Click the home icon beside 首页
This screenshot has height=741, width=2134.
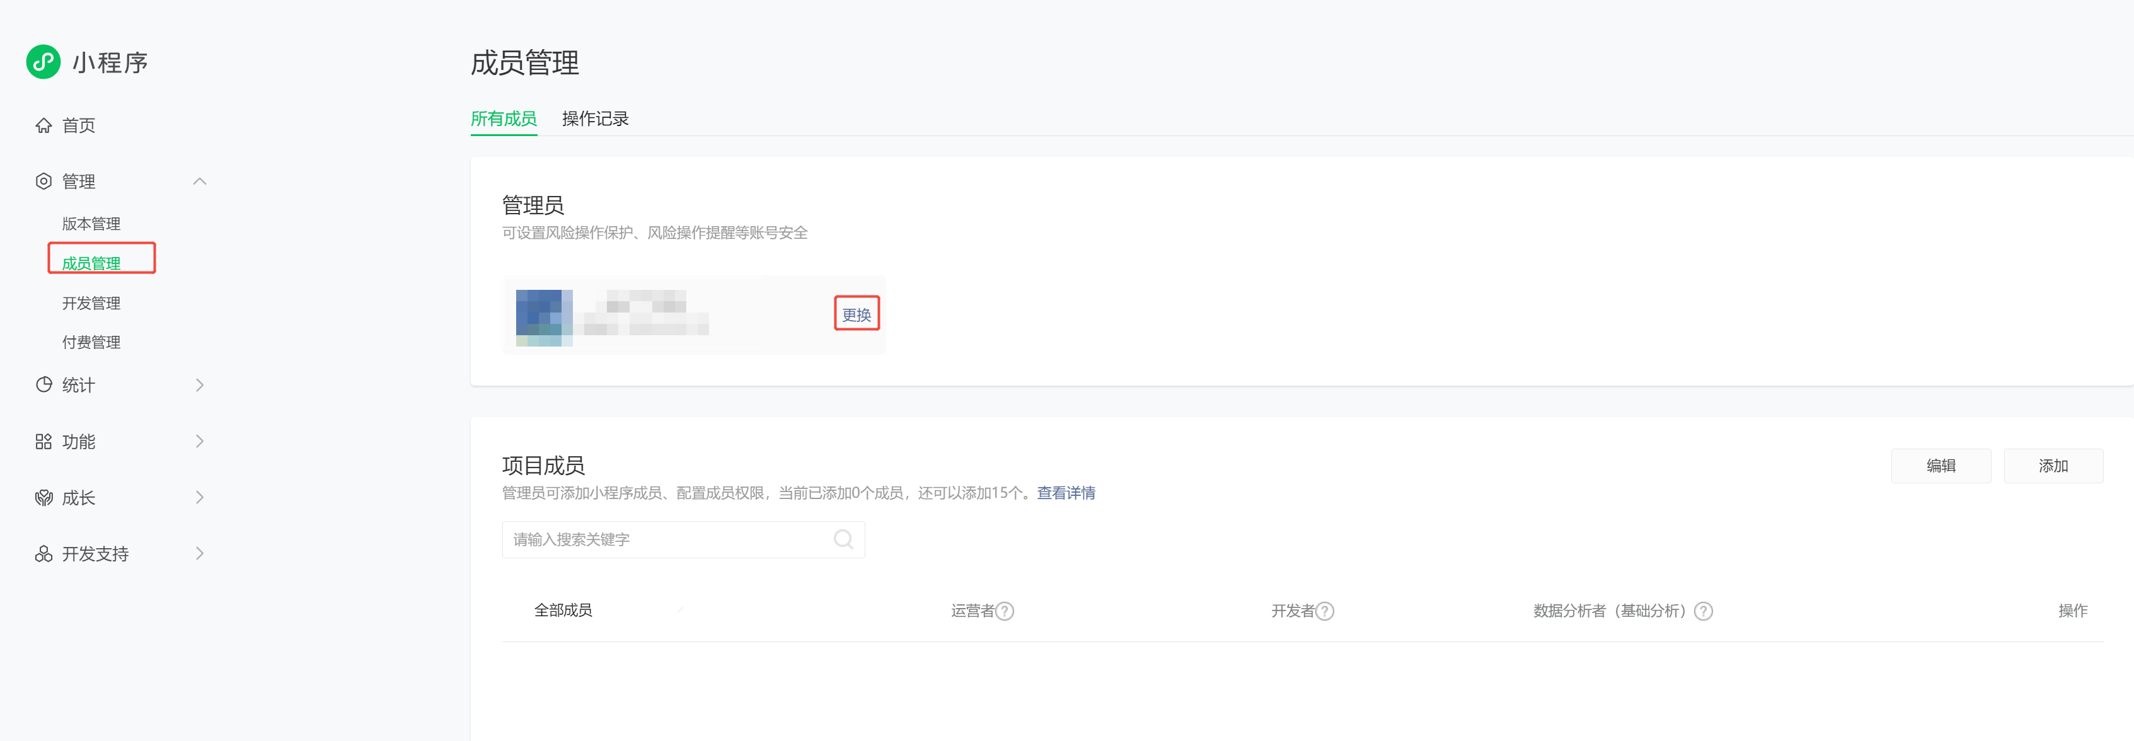pos(43,126)
